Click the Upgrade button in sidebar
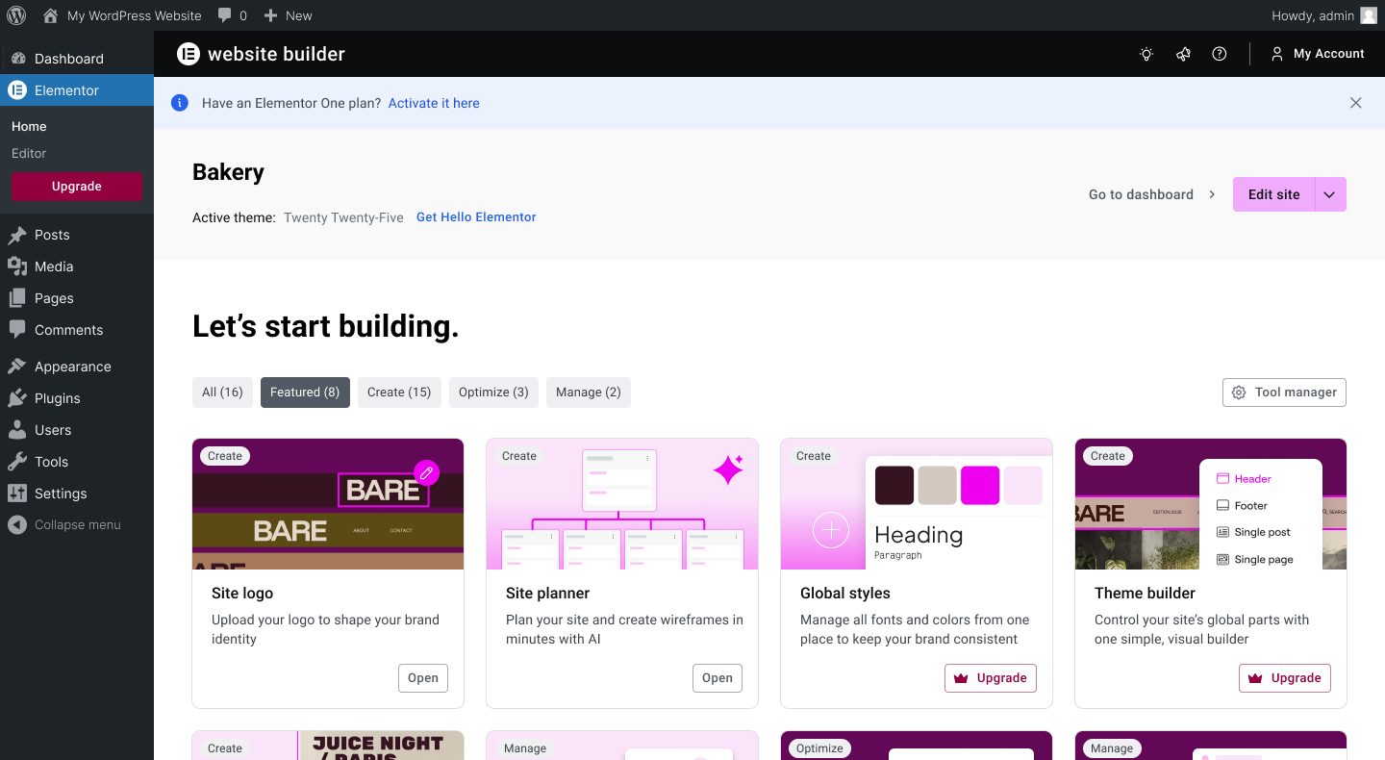 pyautogui.click(x=77, y=187)
